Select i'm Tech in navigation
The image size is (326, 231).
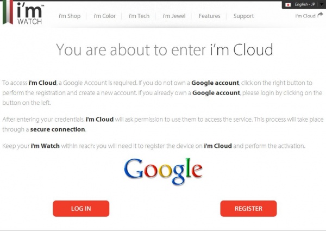pos(139,16)
